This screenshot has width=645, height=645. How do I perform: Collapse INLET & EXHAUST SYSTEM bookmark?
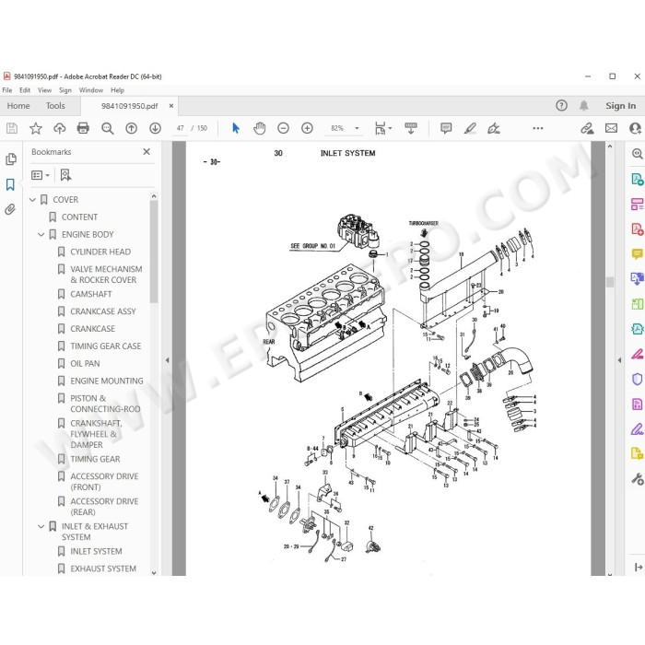41,526
